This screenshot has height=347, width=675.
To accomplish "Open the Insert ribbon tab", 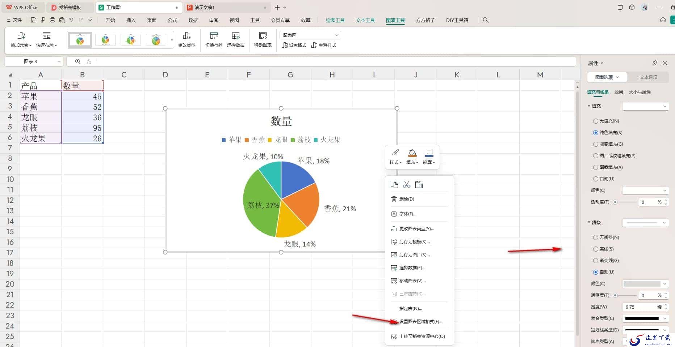I will click(x=131, y=20).
